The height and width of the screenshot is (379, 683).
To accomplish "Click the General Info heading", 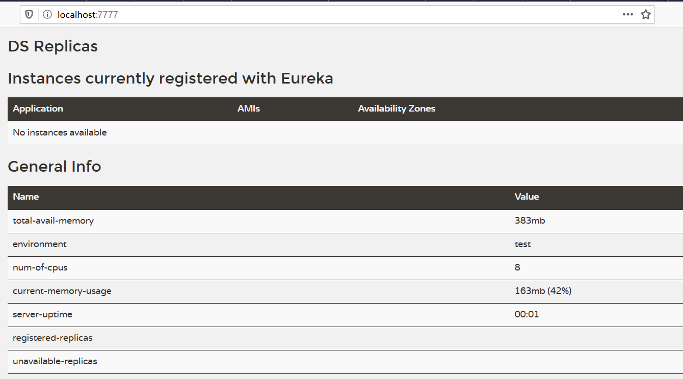I will tap(55, 167).
